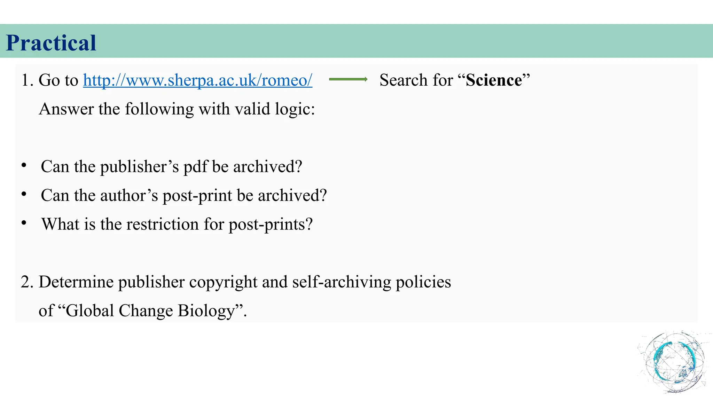The height and width of the screenshot is (401, 713).
Task: Select the "Practical" slide title
Action: 51,43
